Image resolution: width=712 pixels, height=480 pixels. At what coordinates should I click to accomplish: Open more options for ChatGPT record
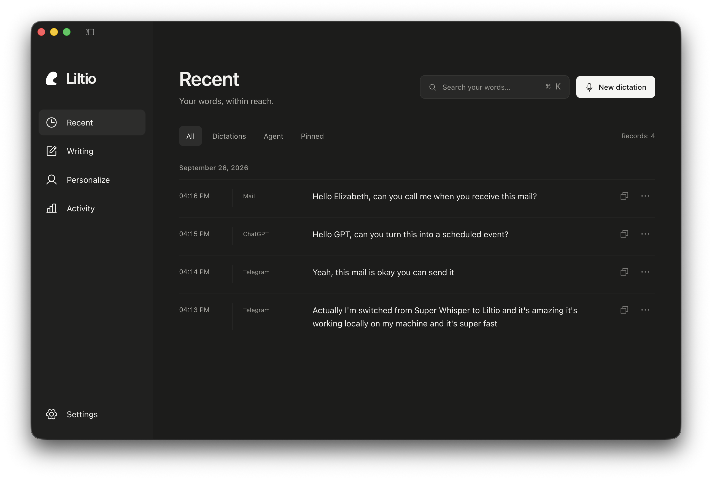point(645,234)
